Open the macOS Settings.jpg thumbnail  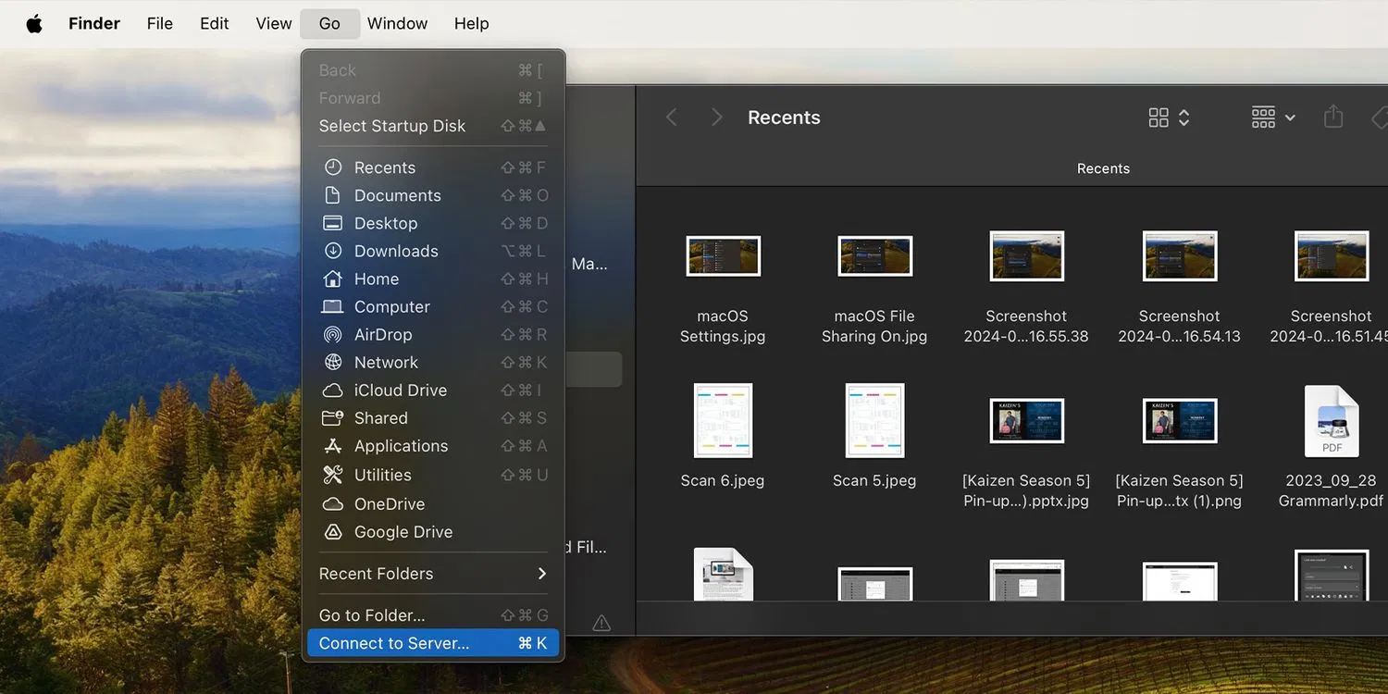(x=723, y=256)
